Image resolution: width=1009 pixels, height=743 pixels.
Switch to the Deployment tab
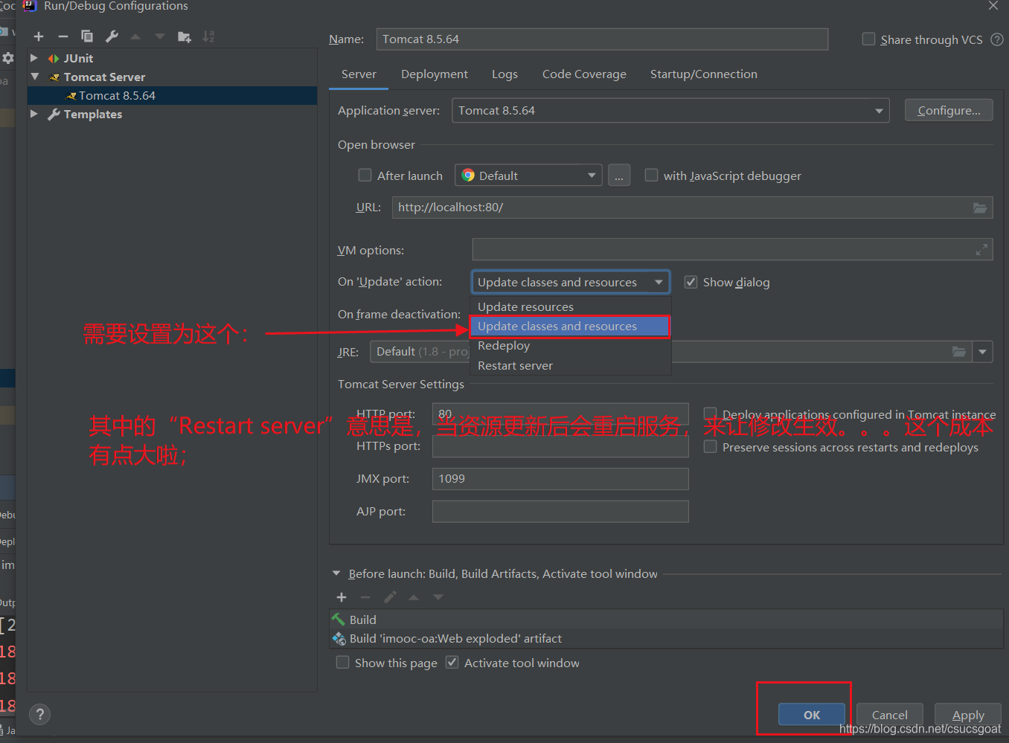[x=435, y=74]
